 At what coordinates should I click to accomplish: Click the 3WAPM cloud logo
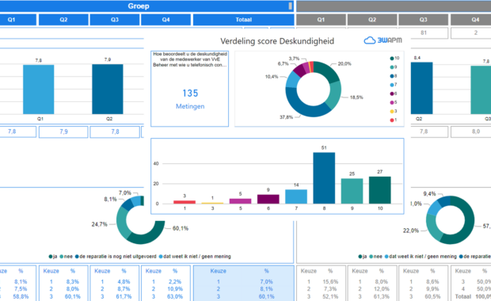pos(383,40)
